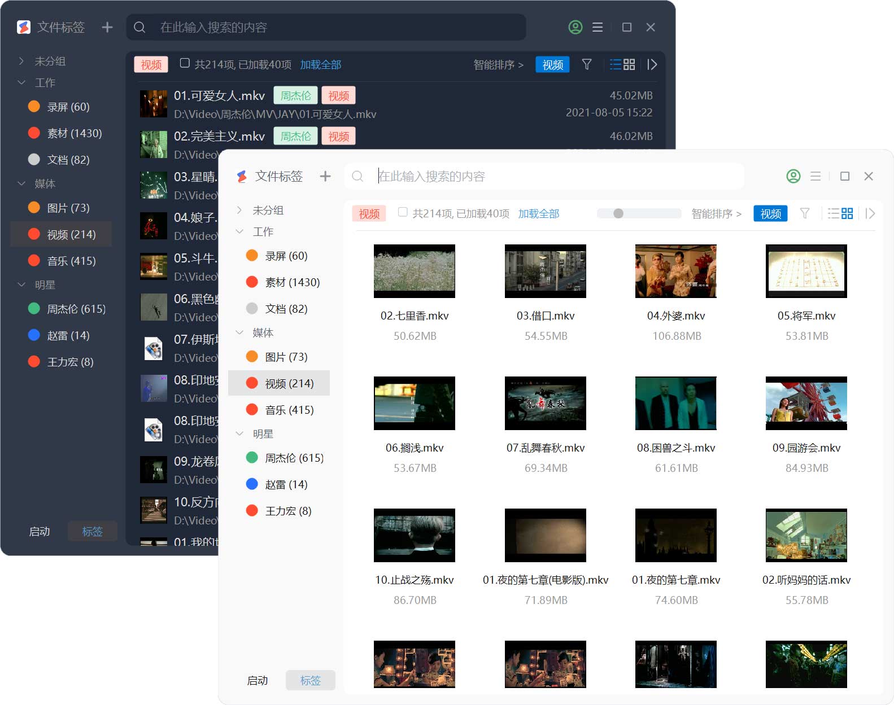Open hamburger menu in dark window
This screenshot has width=894, height=705.
click(x=598, y=27)
